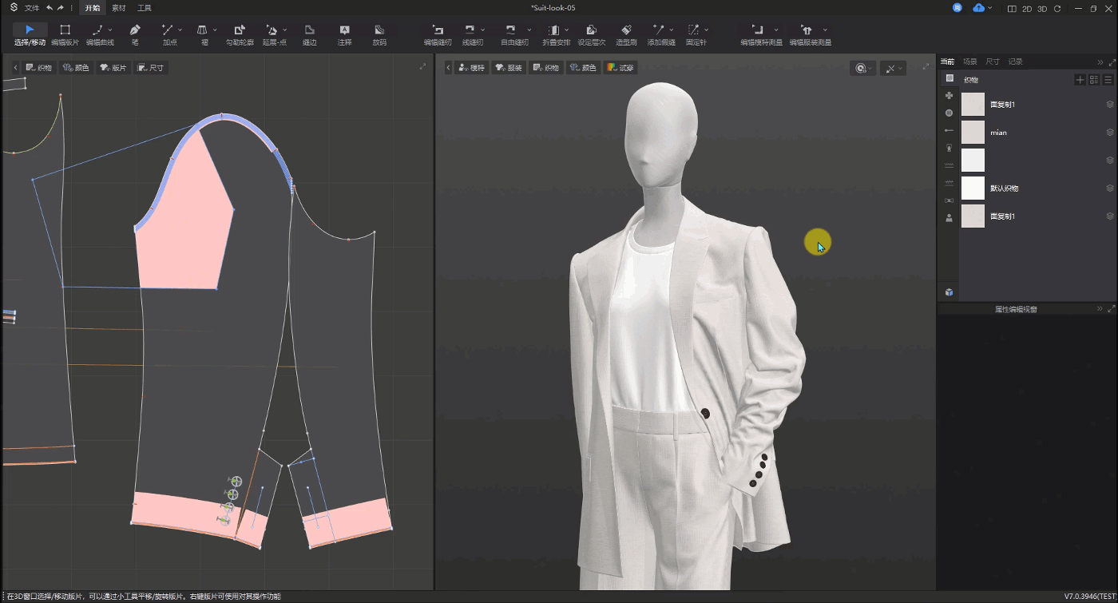Open the button settings sidebar icon
This screenshot has width=1118, height=603.
coord(949,113)
